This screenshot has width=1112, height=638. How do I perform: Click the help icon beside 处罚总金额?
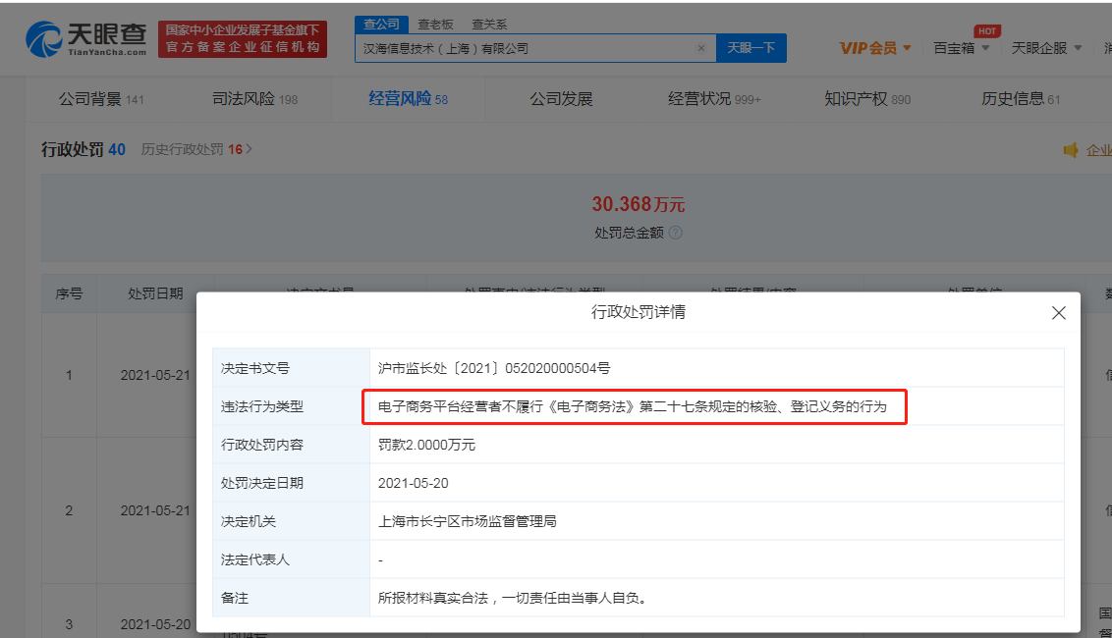675,234
